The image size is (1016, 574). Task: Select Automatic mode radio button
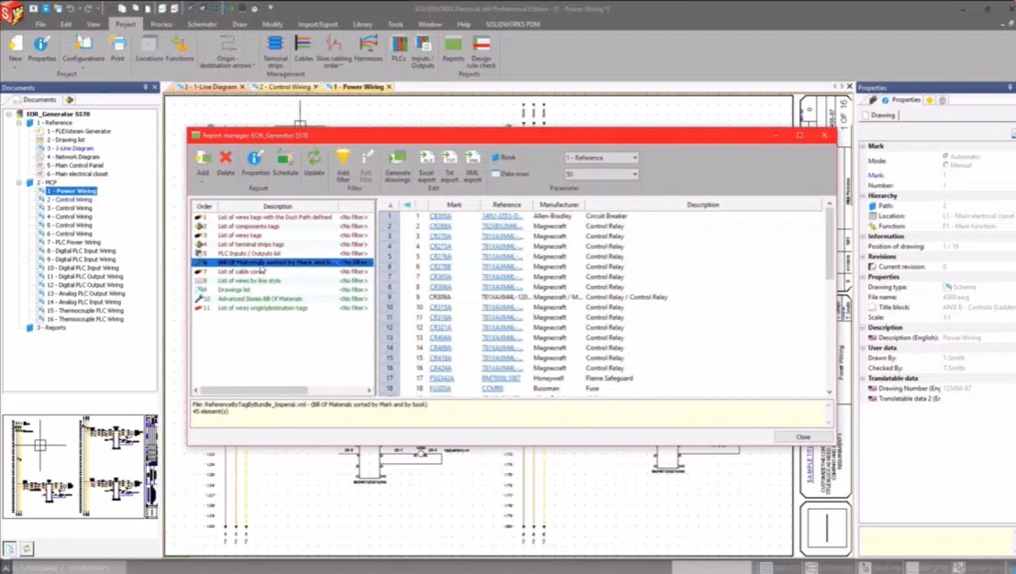click(945, 156)
